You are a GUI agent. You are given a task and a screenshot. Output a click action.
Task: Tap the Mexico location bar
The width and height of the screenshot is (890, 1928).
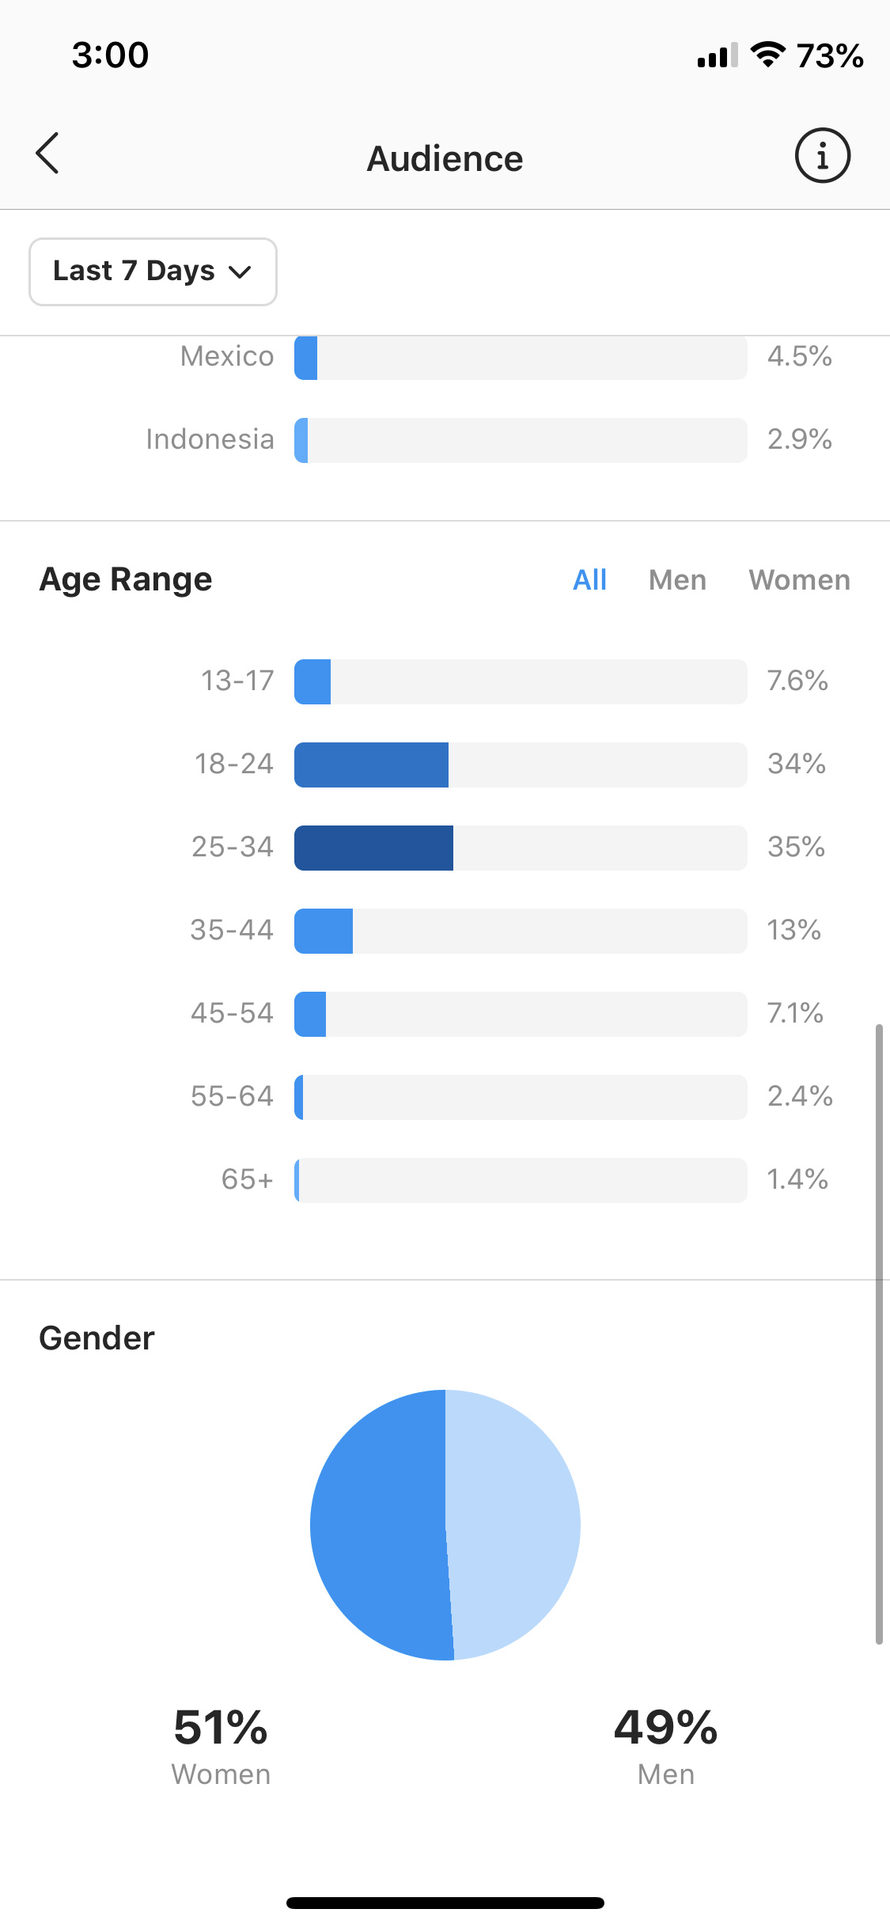tap(521, 358)
